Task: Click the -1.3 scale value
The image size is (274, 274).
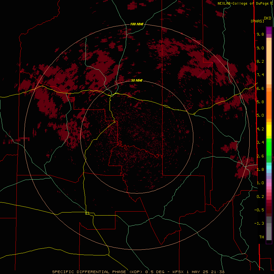Action: (x=259, y=223)
